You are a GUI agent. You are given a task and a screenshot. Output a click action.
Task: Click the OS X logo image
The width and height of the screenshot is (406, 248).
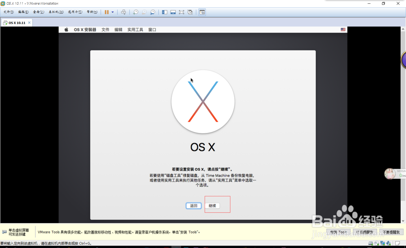tap(203, 102)
